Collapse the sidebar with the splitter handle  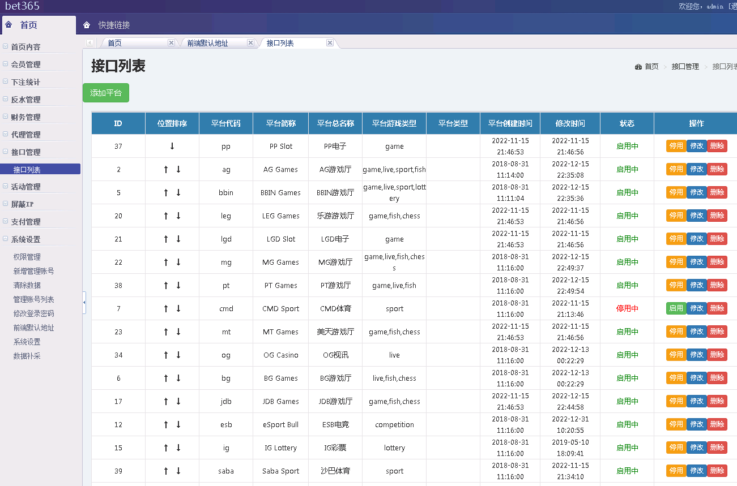click(84, 302)
